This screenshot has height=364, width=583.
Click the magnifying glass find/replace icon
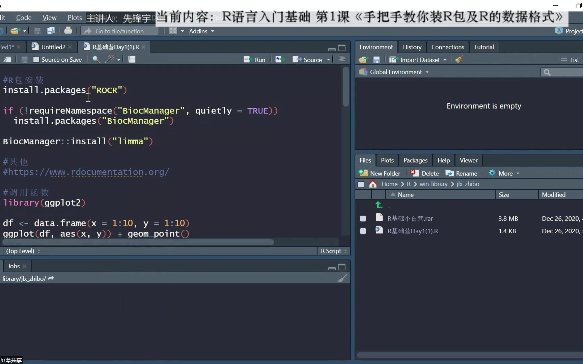coord(96,59)
